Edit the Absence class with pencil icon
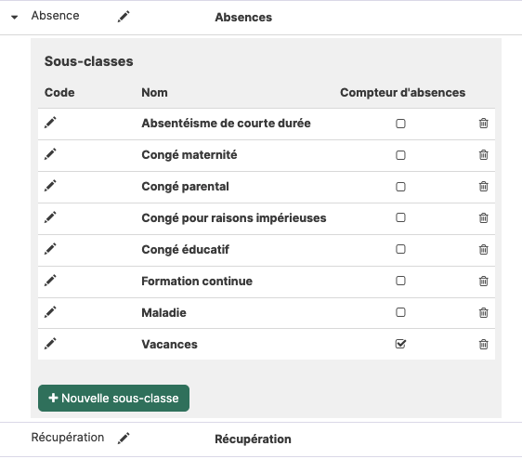The width and height of the screenshot is (522, 459). pos(124,17)
